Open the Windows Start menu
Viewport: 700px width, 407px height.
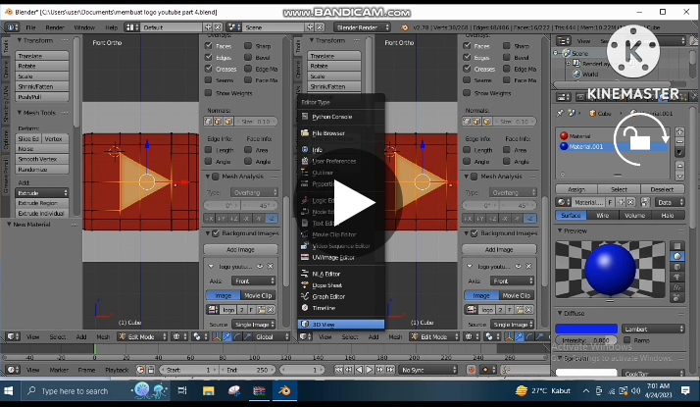[9, 391]
